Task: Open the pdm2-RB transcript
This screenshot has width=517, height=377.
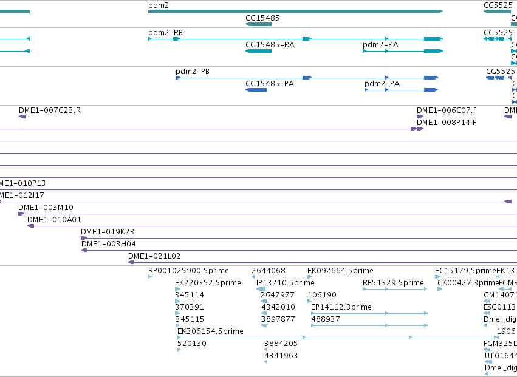Action: [x=295, y=39]
